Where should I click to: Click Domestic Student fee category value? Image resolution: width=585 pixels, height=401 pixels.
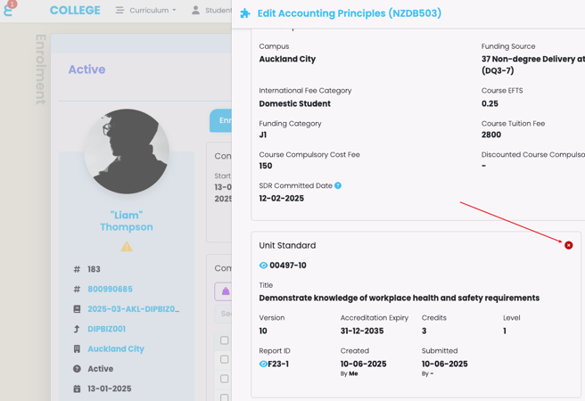coord(295,103)
